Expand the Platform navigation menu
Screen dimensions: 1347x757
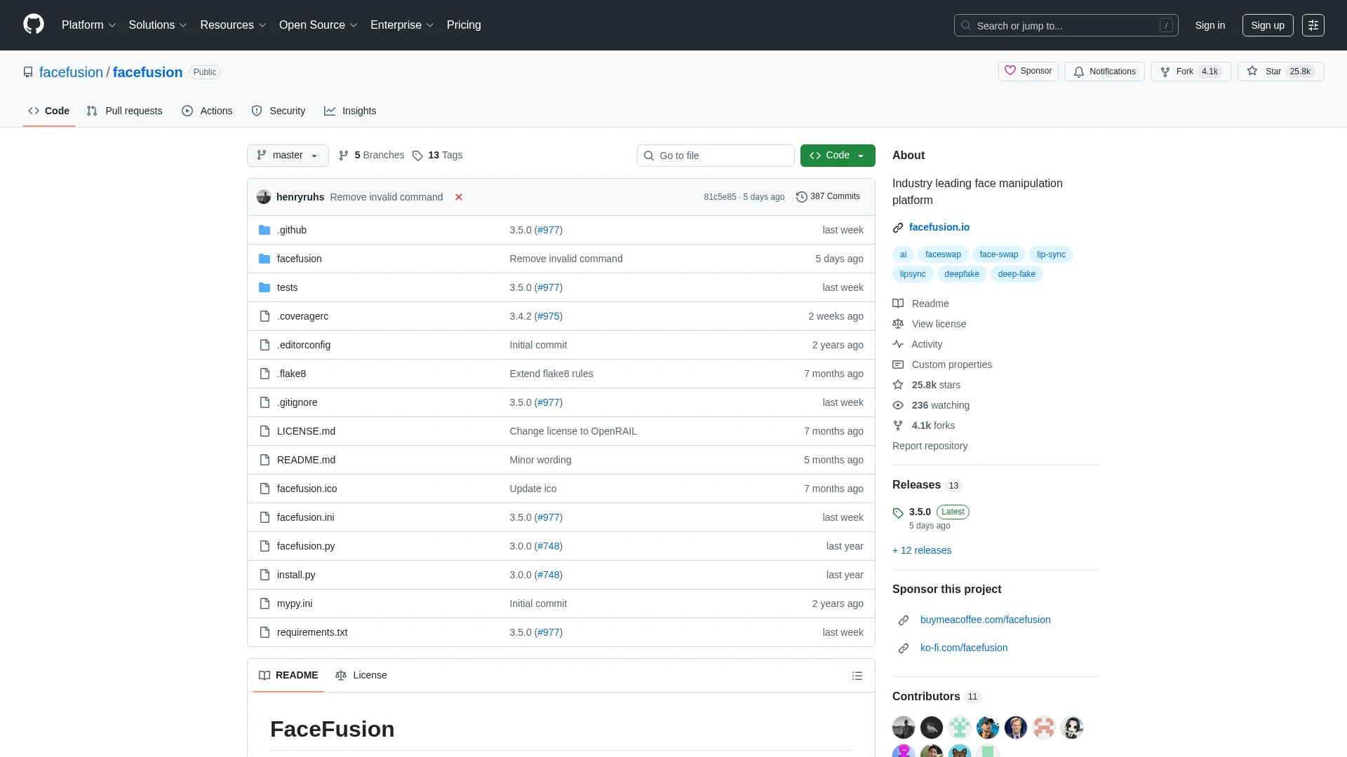click(x=88, y=25)
